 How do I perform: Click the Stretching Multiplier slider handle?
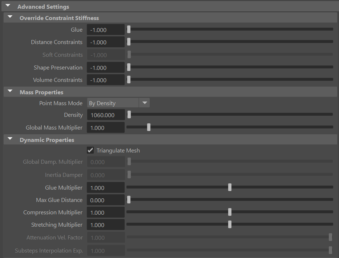(x=230, y=225)
